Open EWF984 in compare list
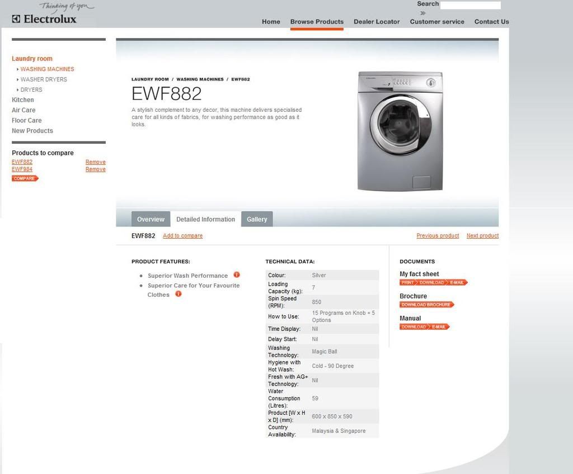 [22, 169]
